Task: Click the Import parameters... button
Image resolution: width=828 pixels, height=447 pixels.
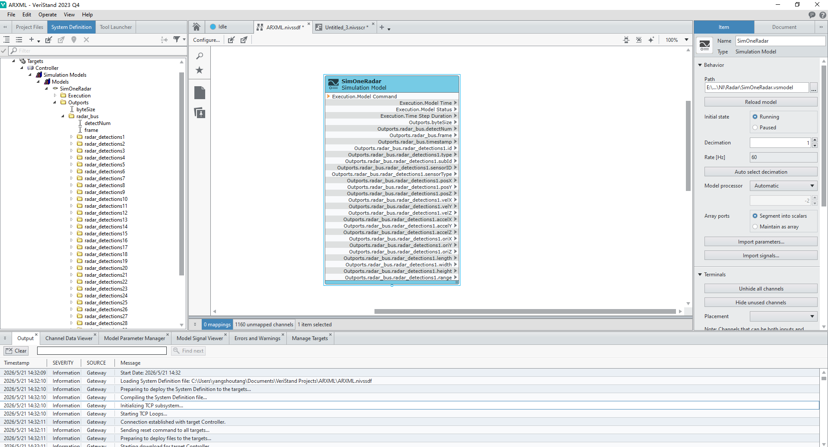Action: [x=761, y=242]
